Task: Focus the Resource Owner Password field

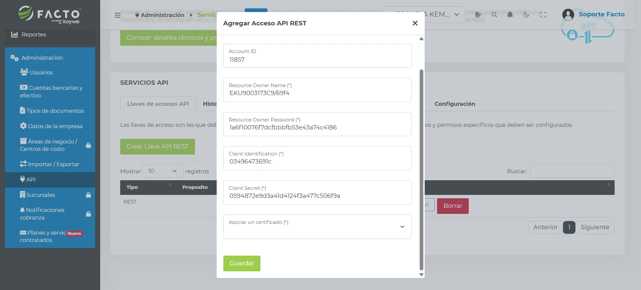Action: [317, 124]
